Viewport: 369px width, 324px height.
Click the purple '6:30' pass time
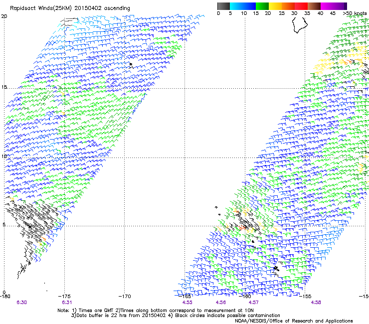coord(21,303)
